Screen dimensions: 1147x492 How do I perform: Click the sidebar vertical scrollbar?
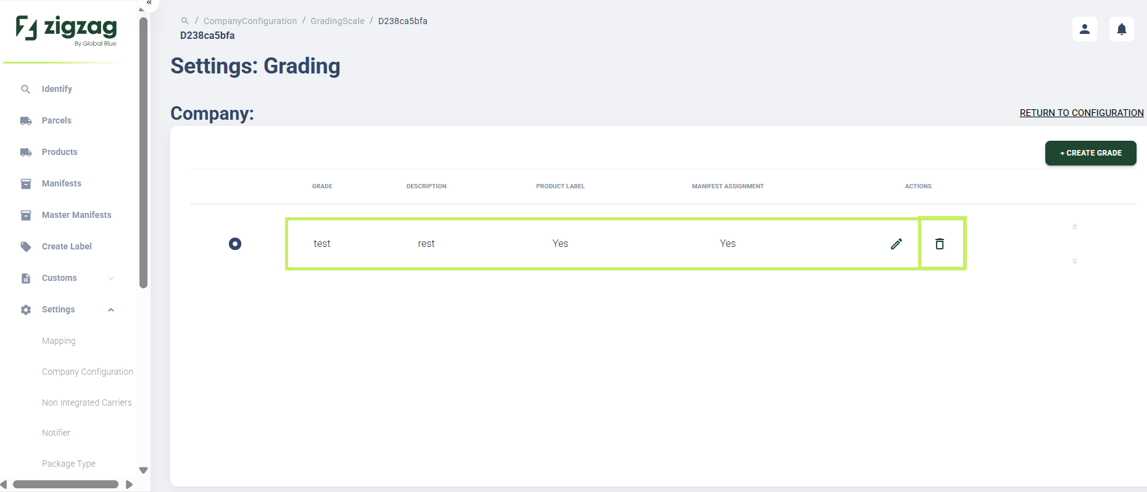click(144, 152)
